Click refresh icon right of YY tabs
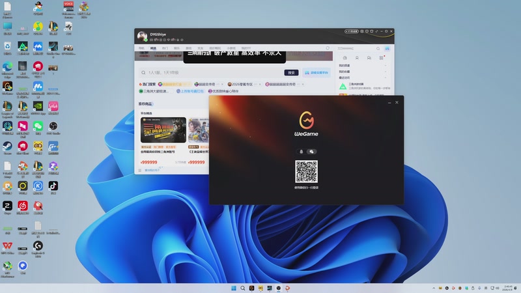Image resolution: width=521 pixels, height=293 pixels. [x=328, y=48]
